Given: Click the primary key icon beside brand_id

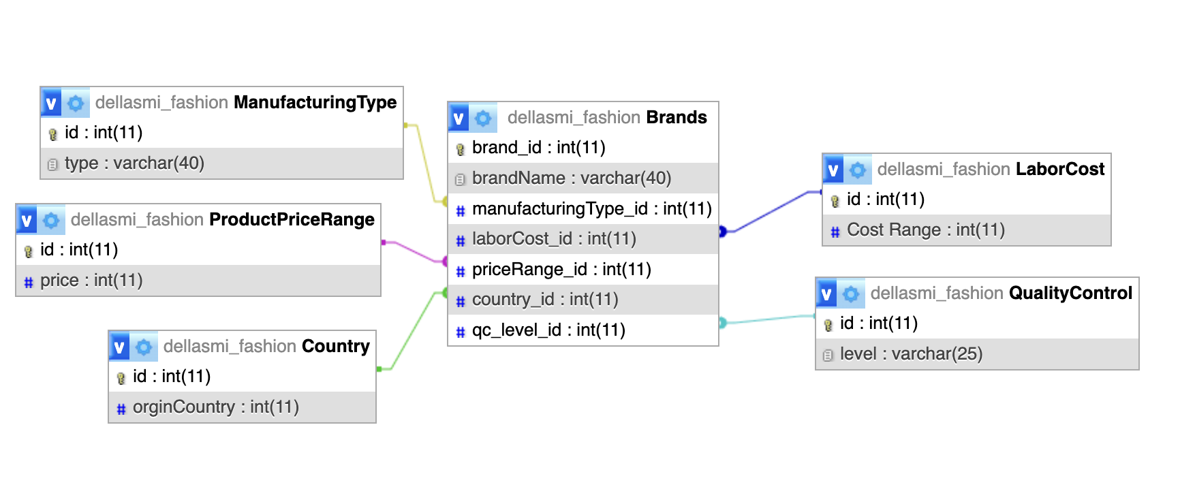Looking at the screenshot, I should [x=460, y=148].
